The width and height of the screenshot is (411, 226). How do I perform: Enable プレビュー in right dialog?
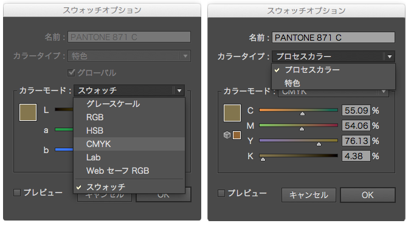[221, 193]
